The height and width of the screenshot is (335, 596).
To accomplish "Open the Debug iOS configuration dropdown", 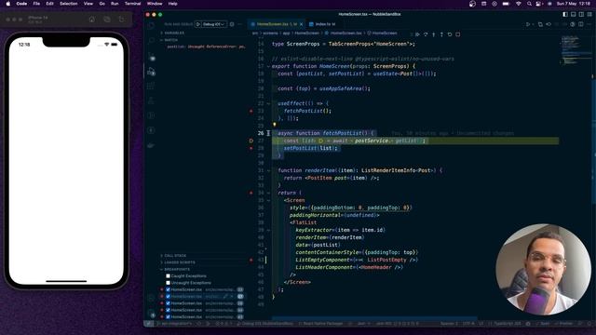I will 213,24.
